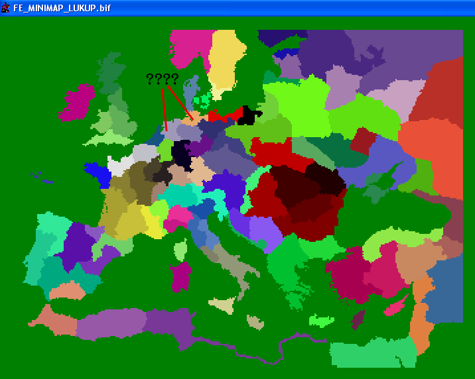Click the FE_MINIMAP_LUKUP.bif window title text

pos(62,8)
